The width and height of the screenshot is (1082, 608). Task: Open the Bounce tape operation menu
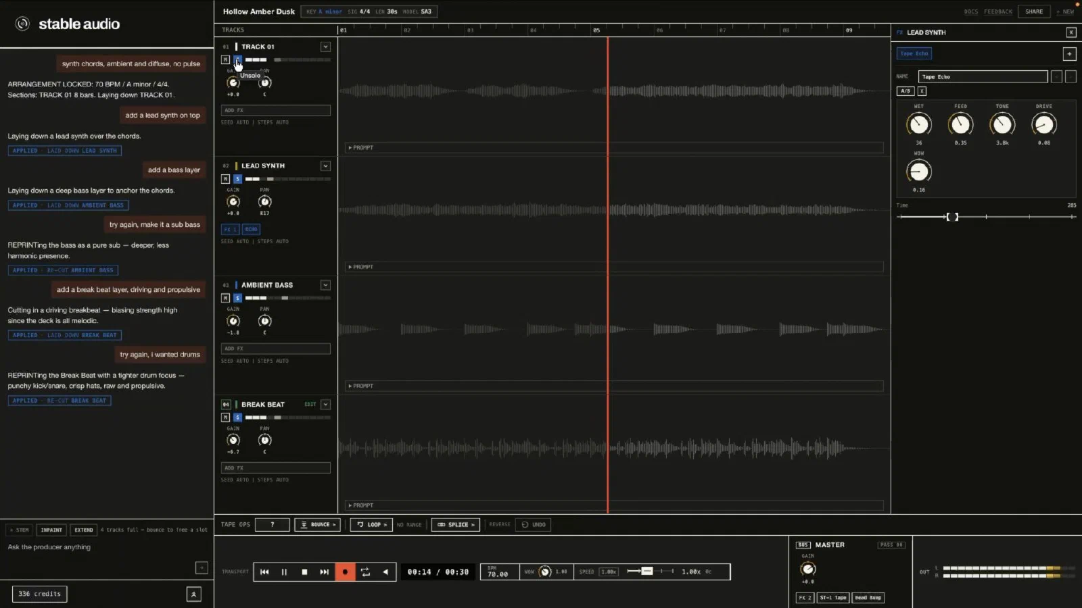(317, 524)
